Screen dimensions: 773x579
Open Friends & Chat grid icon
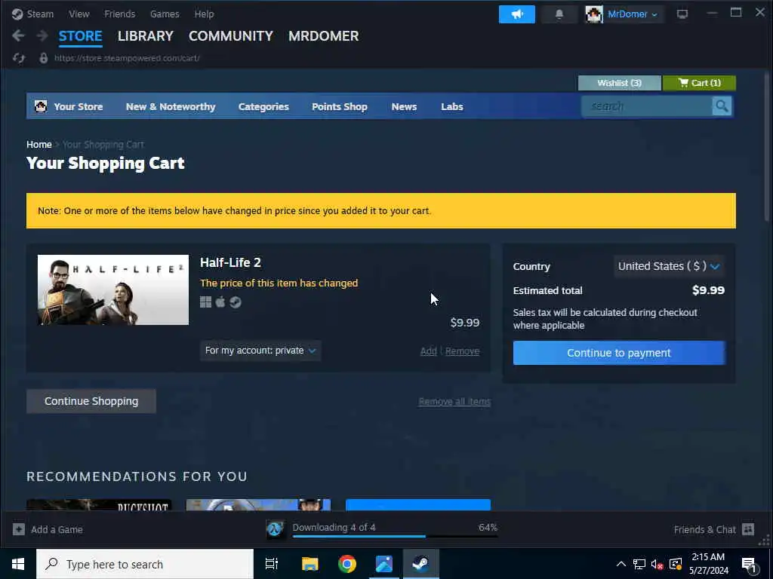point(748,529)
